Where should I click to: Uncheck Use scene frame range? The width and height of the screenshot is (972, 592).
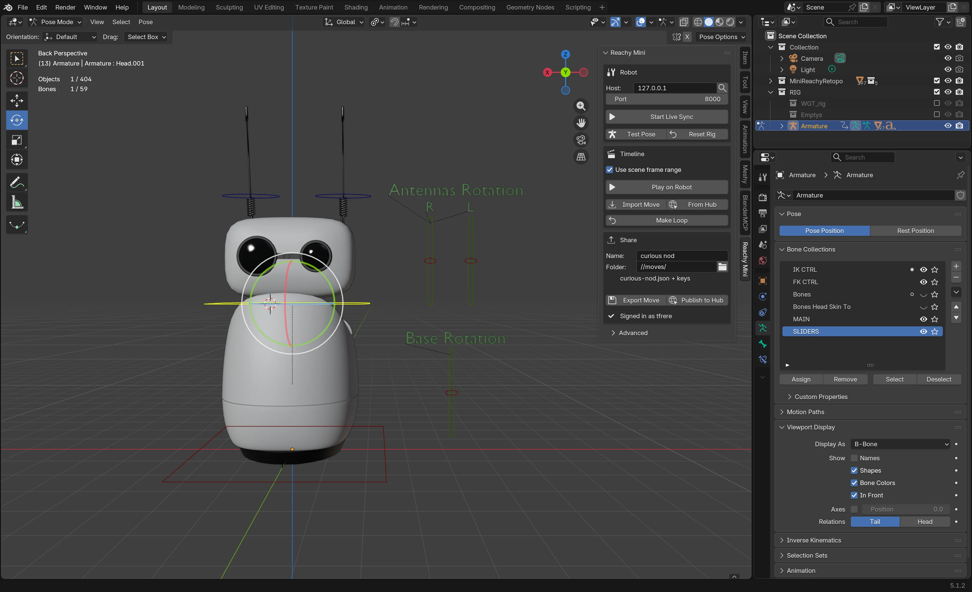pyautogui.click(x=609, y=170)
